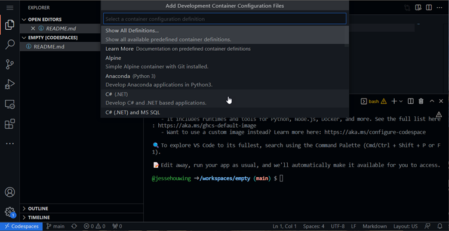449x231 pixels.
Task: Split the terminal panel
Action: (411, 101)
